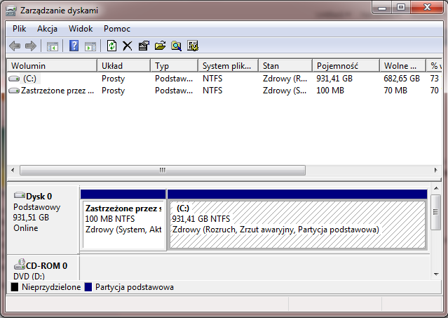The width and height of the screenshot is (448, 318).
Task: Click the 931,41 GB capacity cell
Action: (334, 79)
